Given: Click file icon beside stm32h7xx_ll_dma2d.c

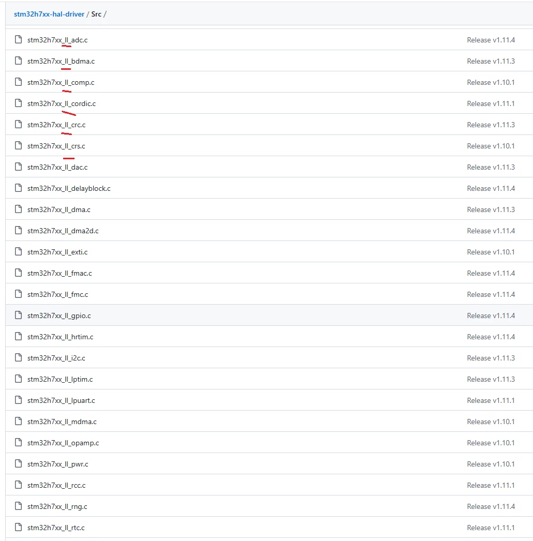Looking at the screenshot, I should coord(18,231).
